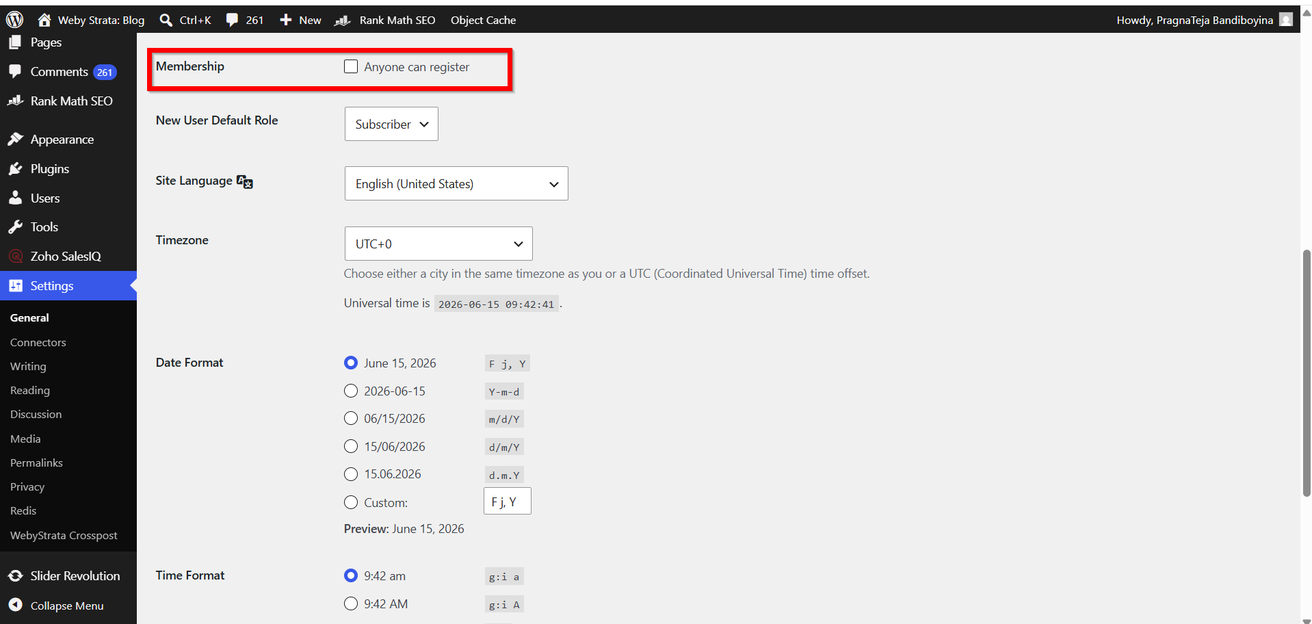Click the Preview: June 15, 2026 text
Screen dimensions: 1312x624
[404, 528]
